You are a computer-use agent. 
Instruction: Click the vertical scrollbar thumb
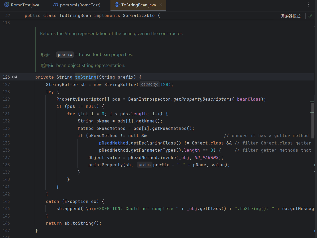pyautogui.click(x=312, y=117)
